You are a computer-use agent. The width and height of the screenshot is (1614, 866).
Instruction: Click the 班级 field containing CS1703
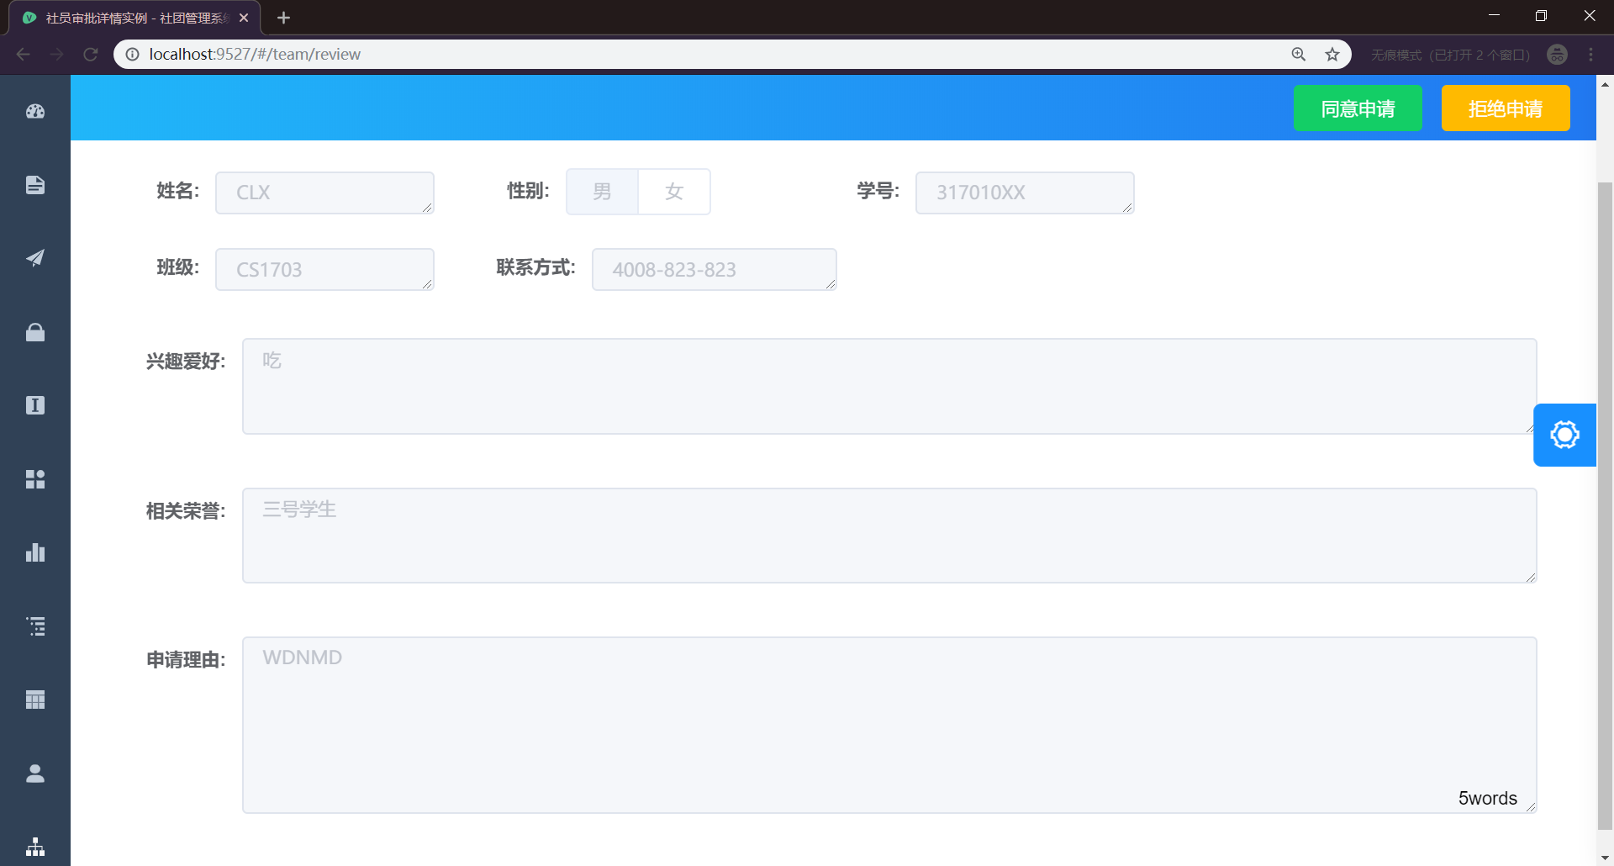click(x=324, y=269)
